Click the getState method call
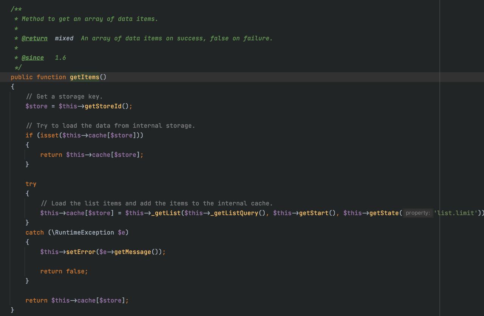 tap(384, 213)
